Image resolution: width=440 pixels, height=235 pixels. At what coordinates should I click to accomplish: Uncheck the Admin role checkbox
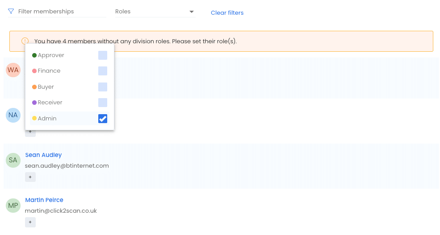(x=103, y=119)
